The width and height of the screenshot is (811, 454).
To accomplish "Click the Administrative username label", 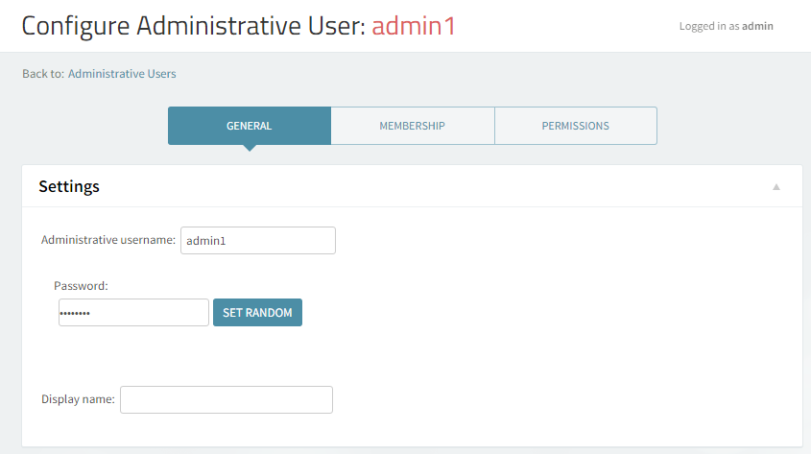I will tap(107, 240).
